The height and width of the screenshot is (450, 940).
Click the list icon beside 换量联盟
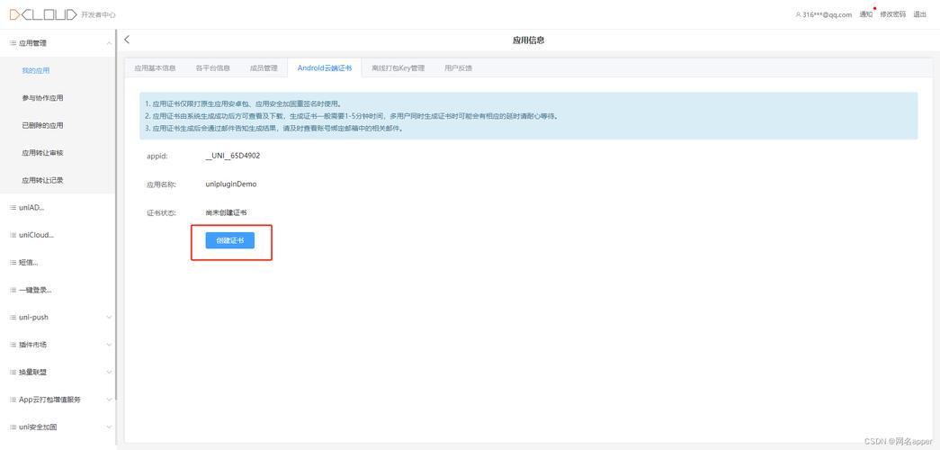(13, 372)
